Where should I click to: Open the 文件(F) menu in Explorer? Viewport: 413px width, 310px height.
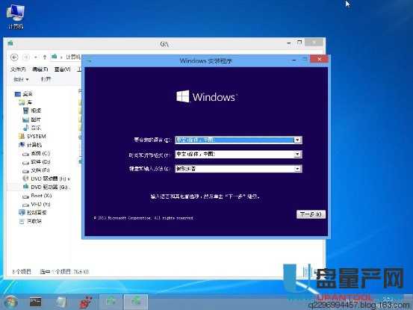pyautogui.click(x=18, y=69)
